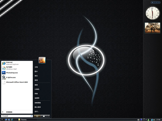Click the volume speaker tray icon
This screenshot has height=121, width=162.
click(154, 120)
